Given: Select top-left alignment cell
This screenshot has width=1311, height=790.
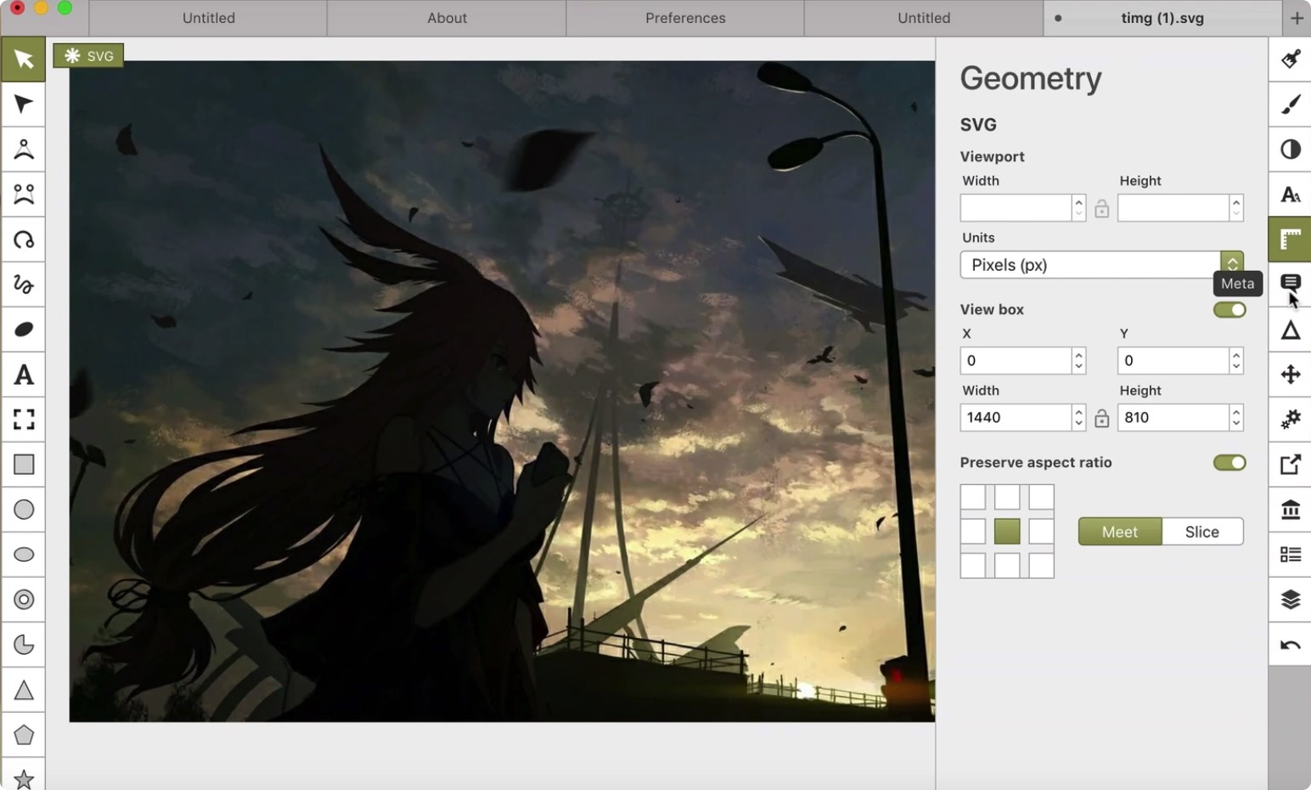Looking at the screenshot, I should tap(973, 497).
